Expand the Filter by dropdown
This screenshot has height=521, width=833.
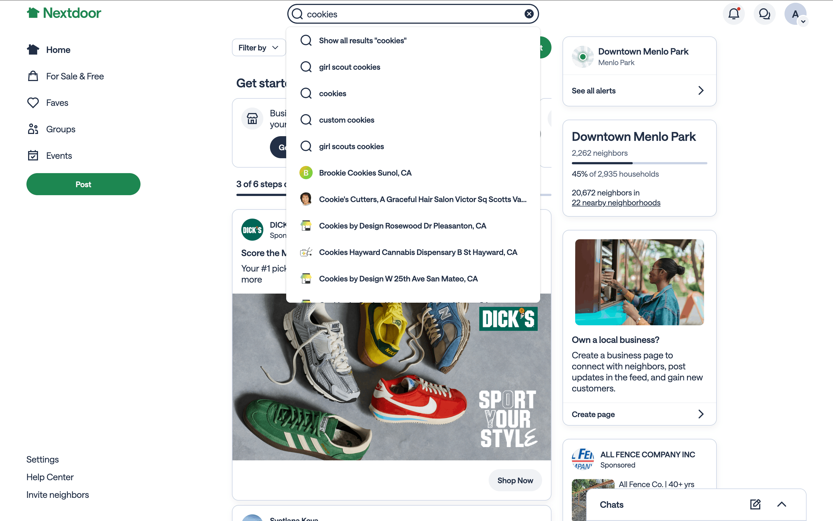(258, 47)
